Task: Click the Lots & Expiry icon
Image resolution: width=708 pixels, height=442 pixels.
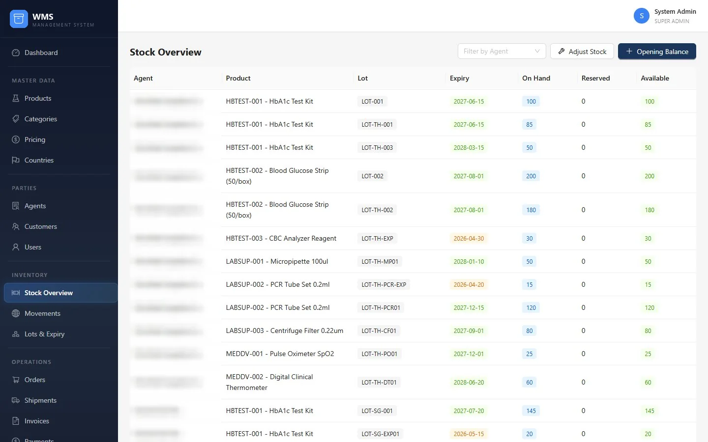Action: [16, 334]
